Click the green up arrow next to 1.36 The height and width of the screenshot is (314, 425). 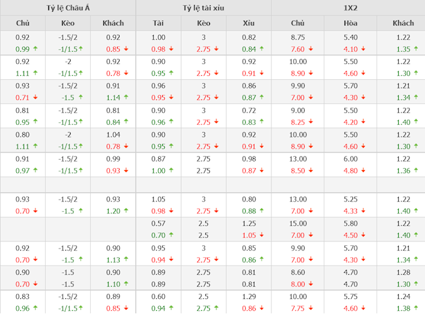(x=417, y=171)
